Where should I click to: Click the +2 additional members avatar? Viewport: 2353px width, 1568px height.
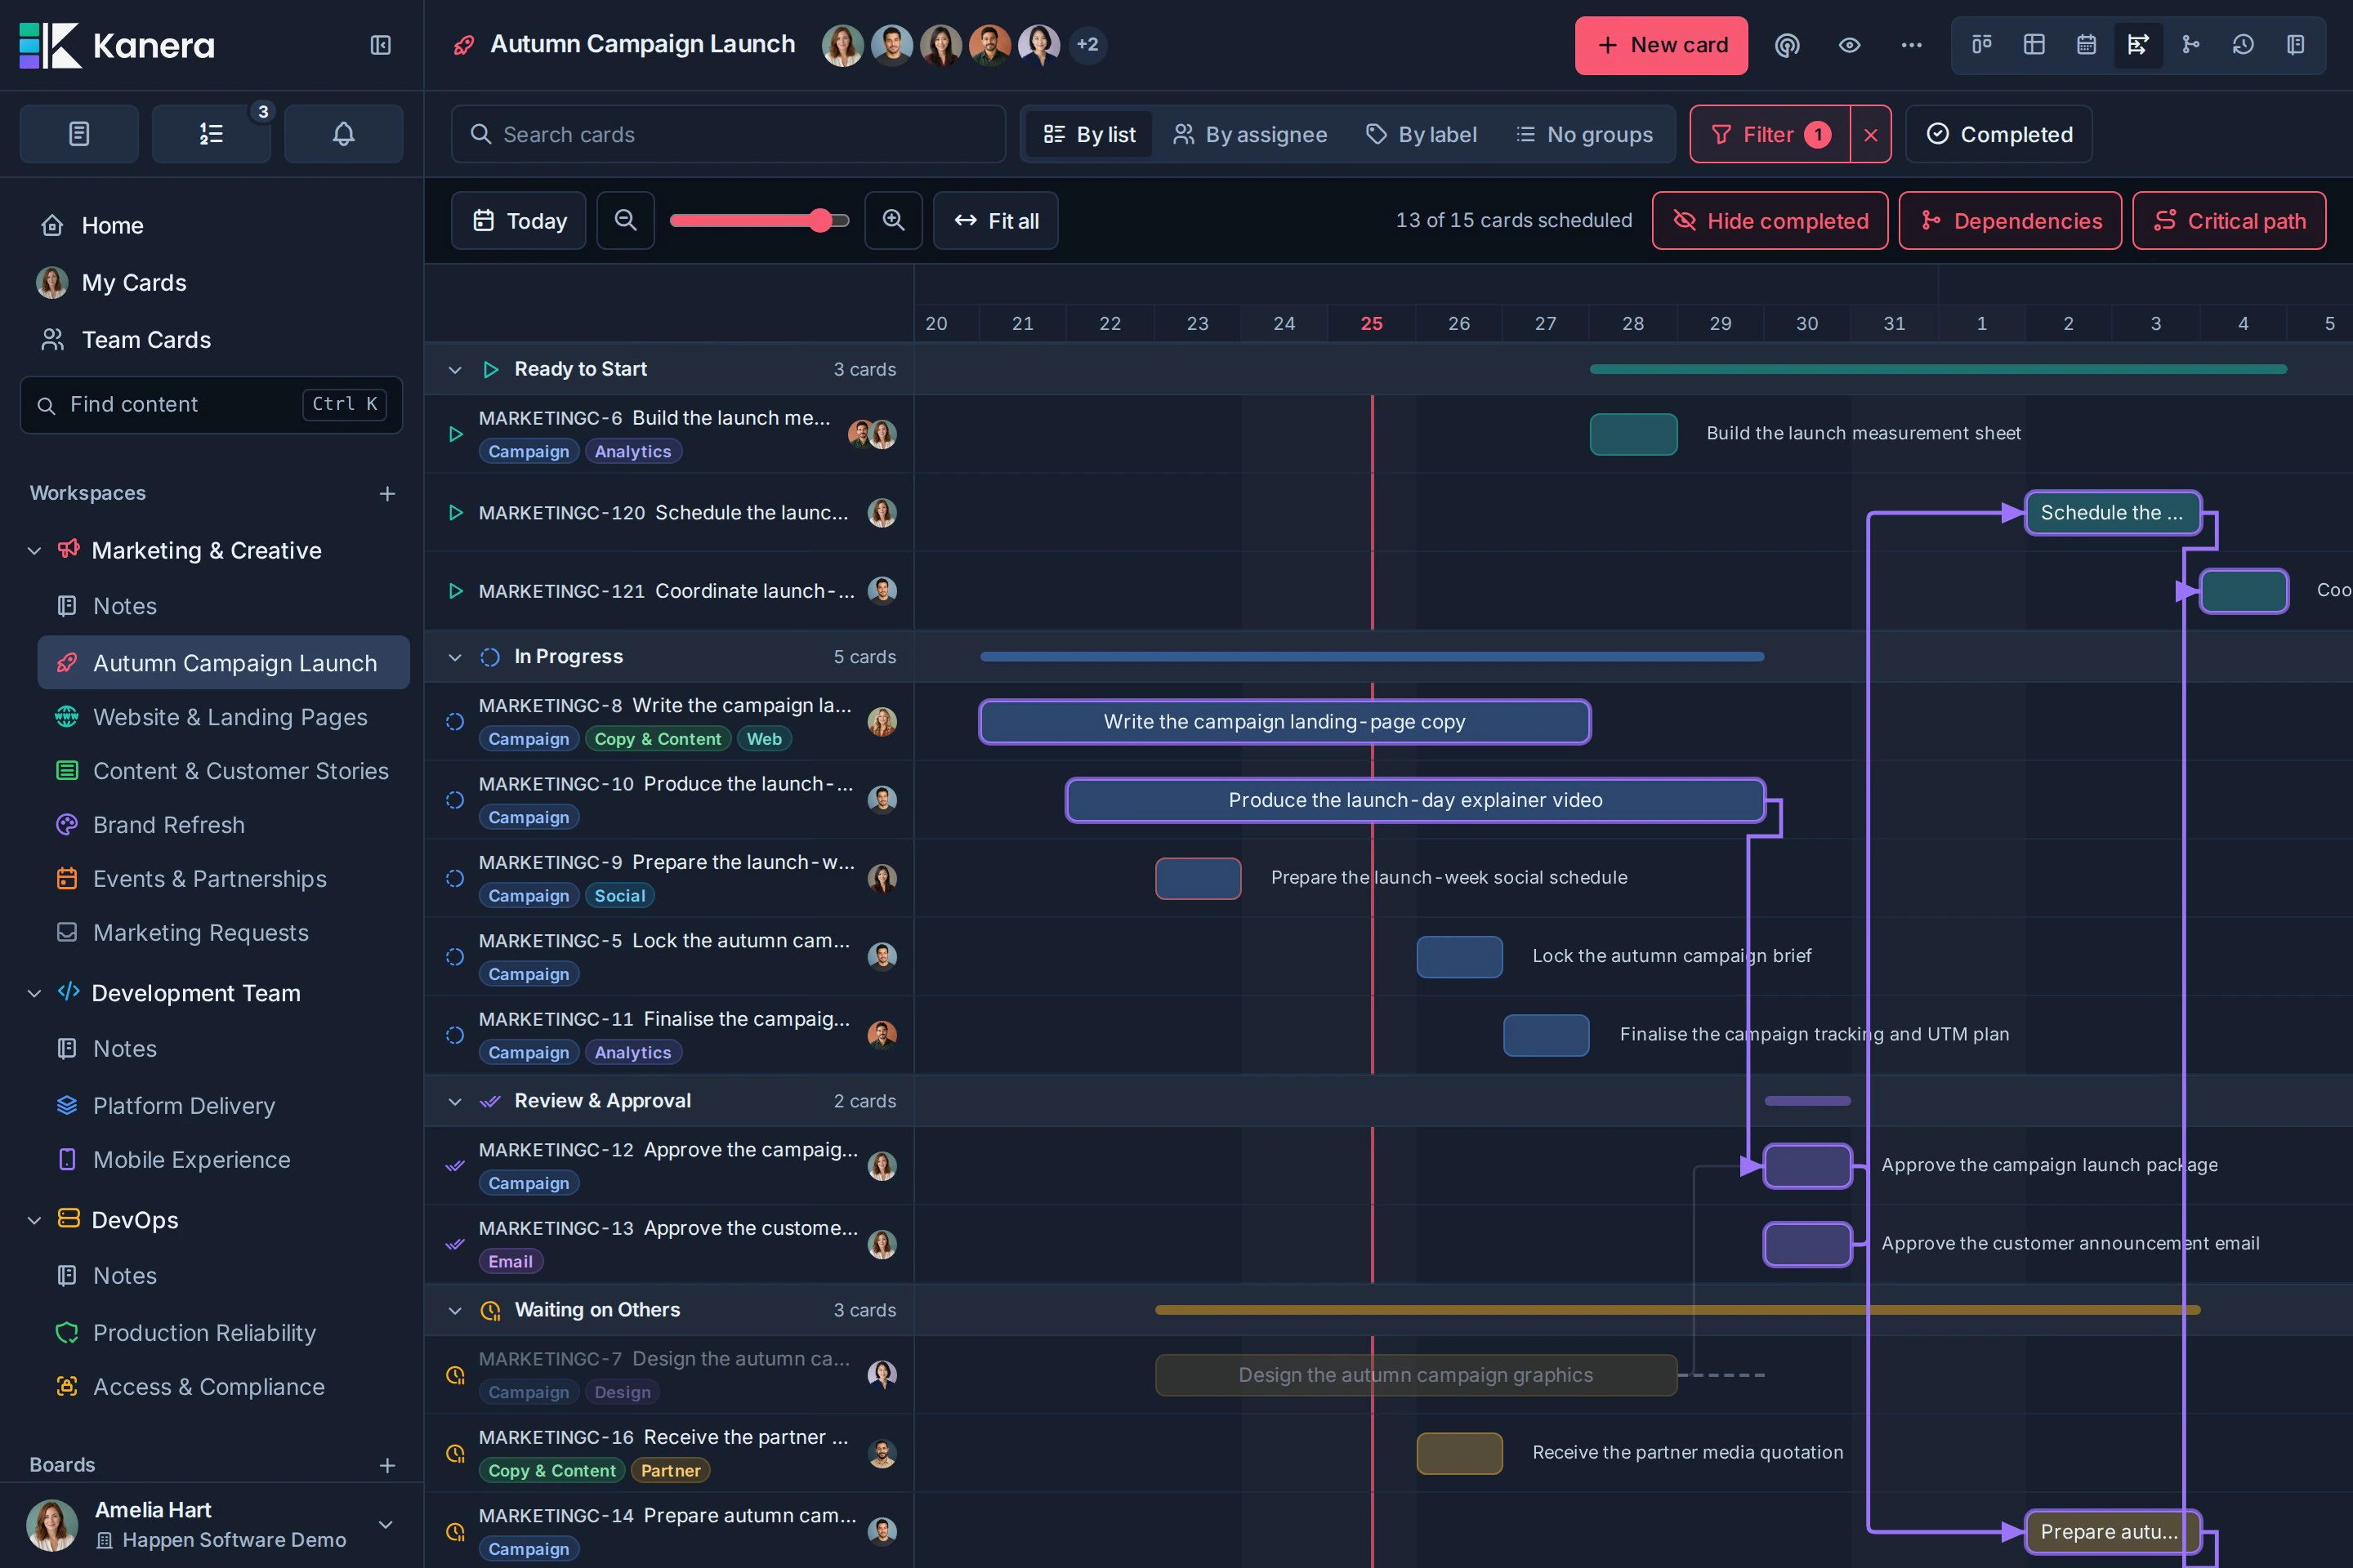pos(1087,45)
